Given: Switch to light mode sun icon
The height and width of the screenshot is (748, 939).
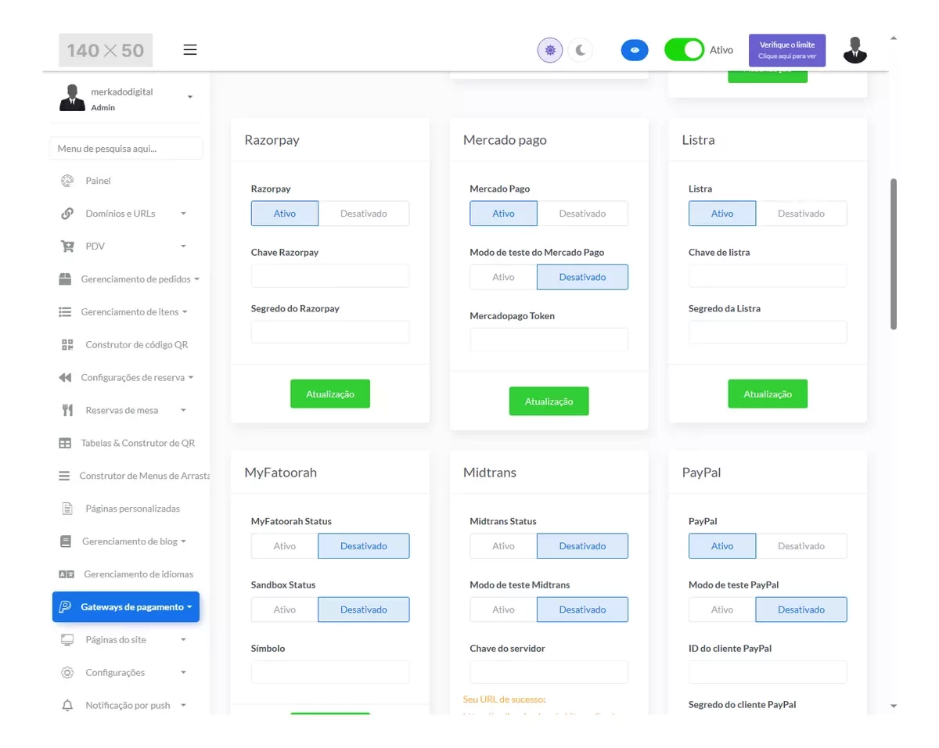Looking at the screenshot, I should [x=550, y=50].
